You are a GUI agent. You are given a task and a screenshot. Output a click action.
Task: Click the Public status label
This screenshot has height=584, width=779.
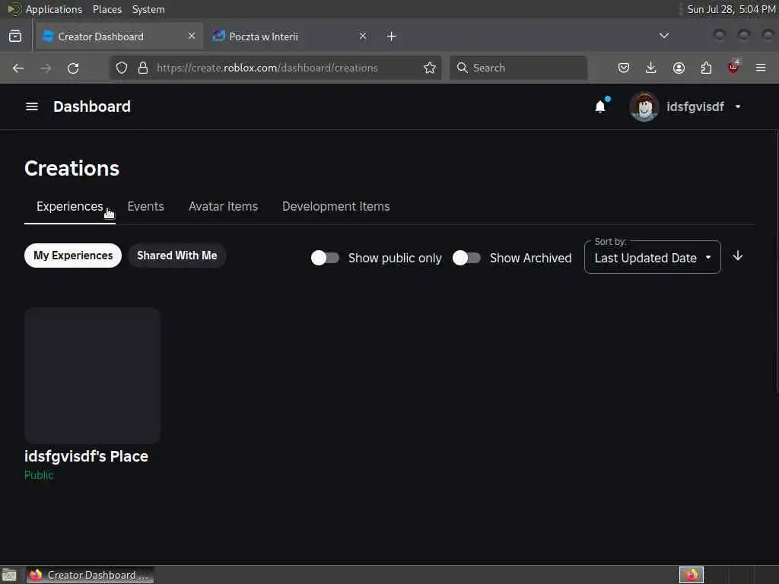[39, 475]
